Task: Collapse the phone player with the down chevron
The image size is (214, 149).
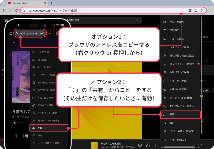Action: point(14,43)
